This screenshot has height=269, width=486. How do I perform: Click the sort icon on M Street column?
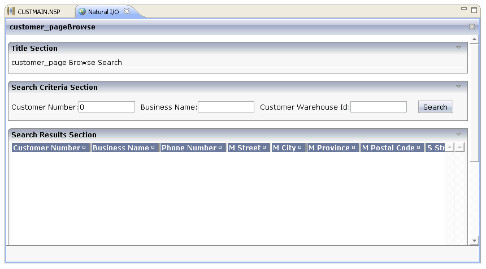point(264,148)
